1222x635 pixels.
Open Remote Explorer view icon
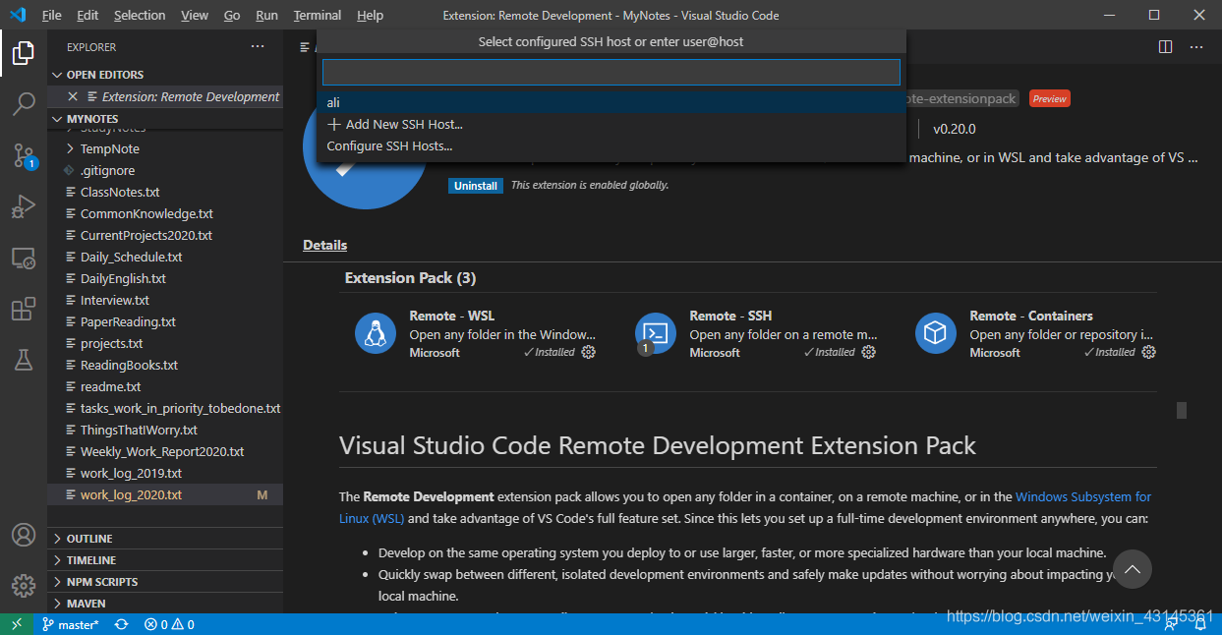(24, 259)
